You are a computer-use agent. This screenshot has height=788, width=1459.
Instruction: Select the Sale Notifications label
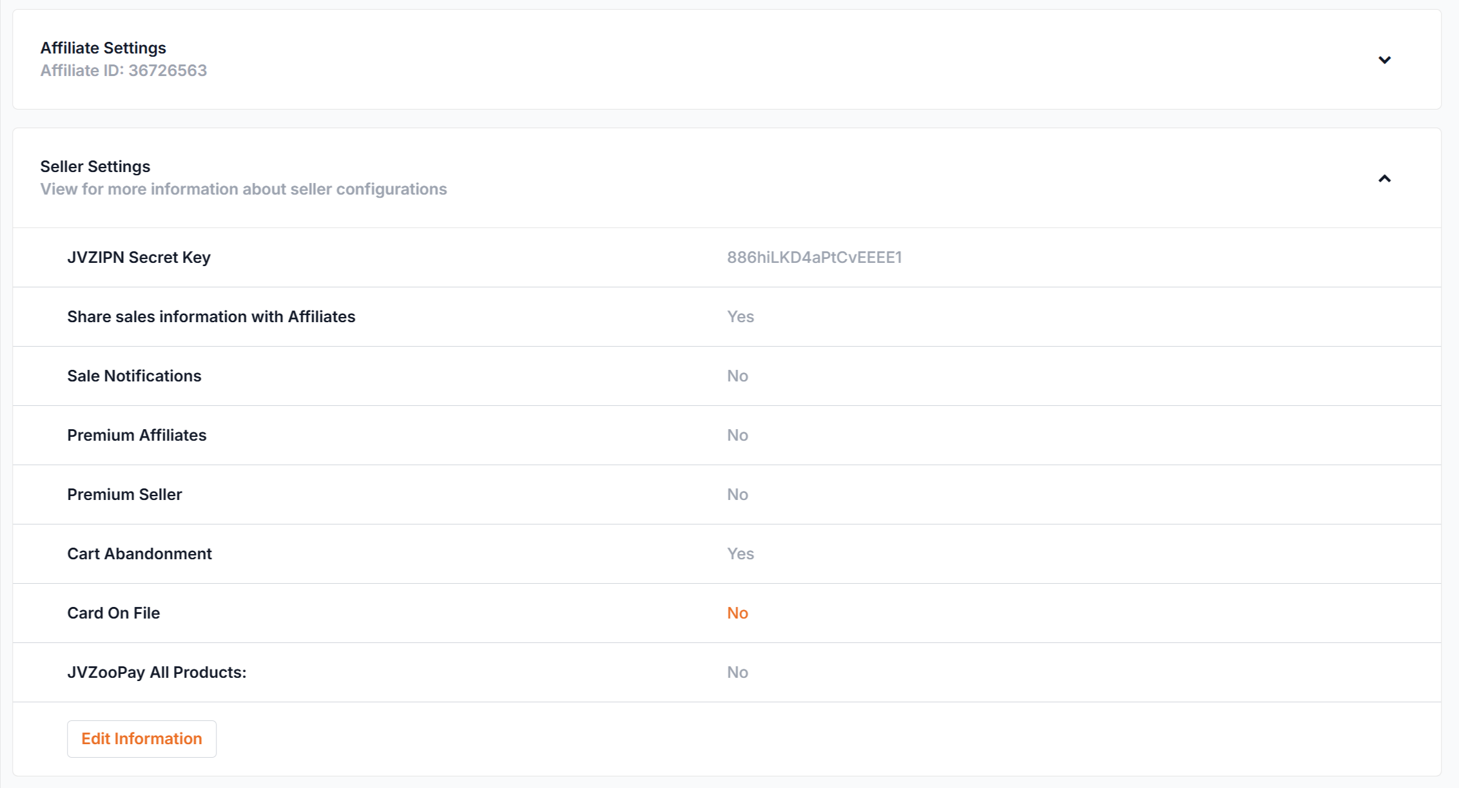134,376
